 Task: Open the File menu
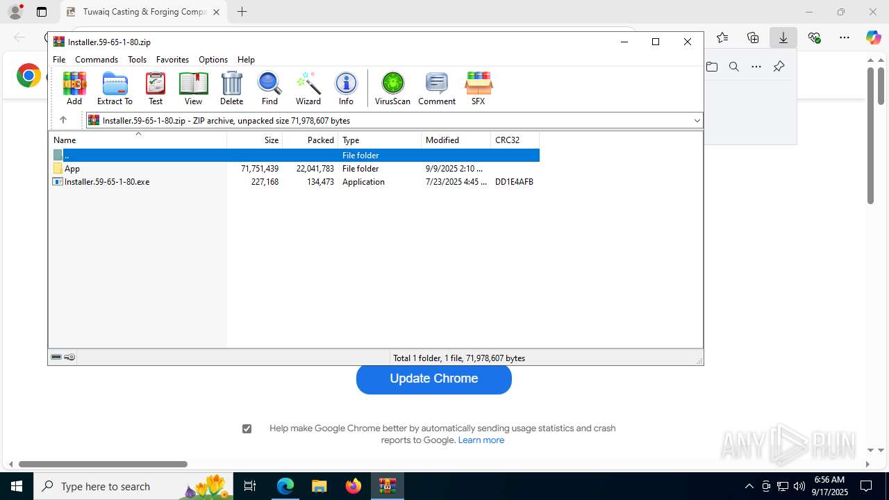pos(59,60)
